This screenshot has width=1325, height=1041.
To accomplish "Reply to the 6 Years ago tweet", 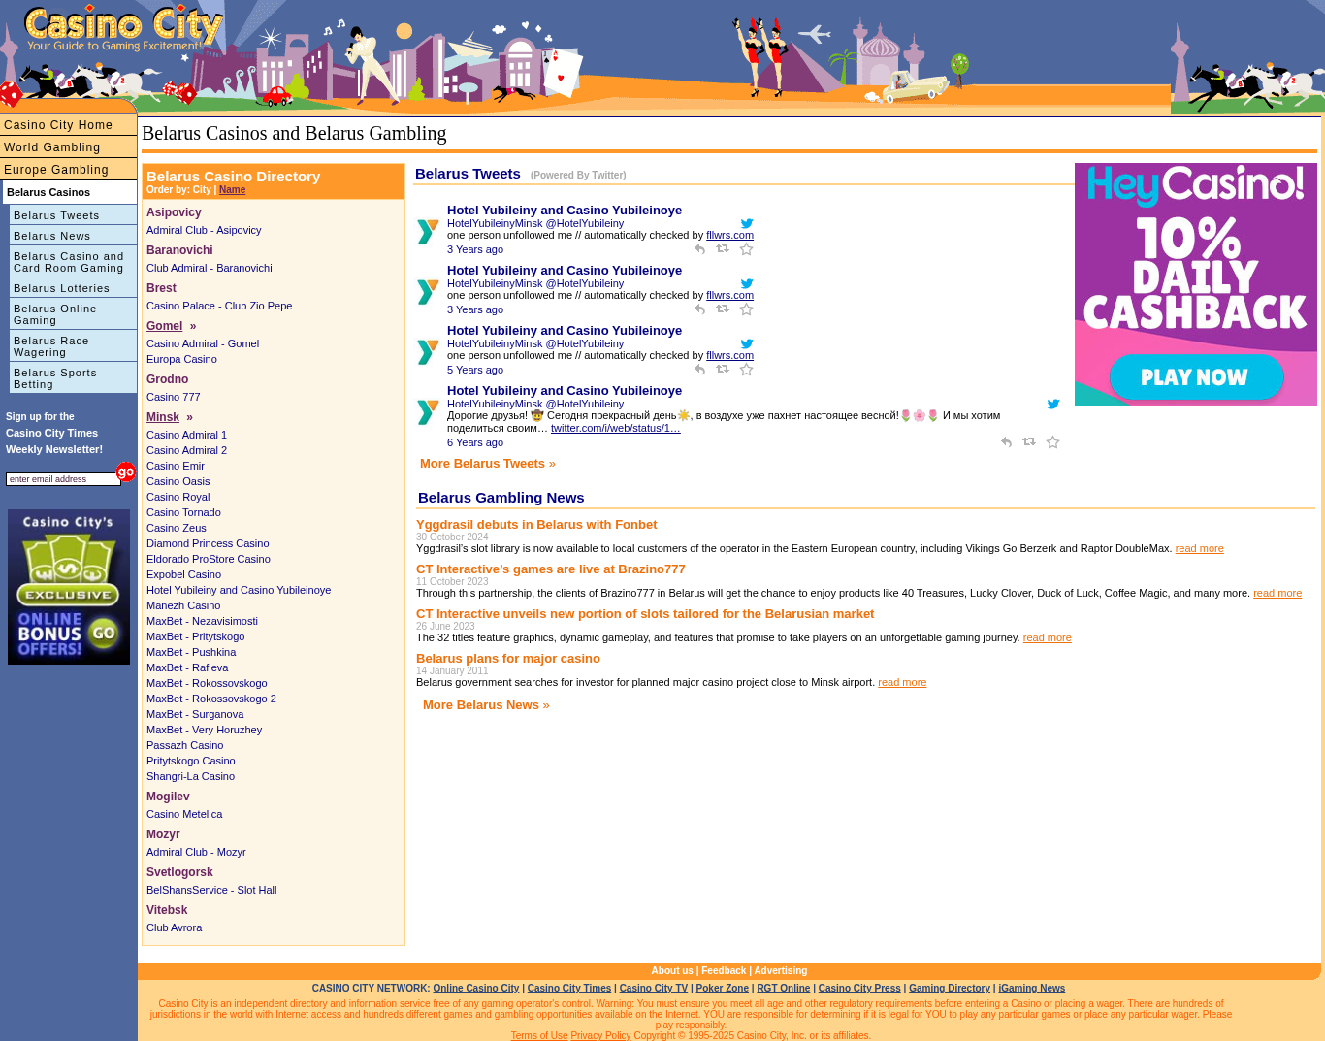I will tap(1006, 442).
